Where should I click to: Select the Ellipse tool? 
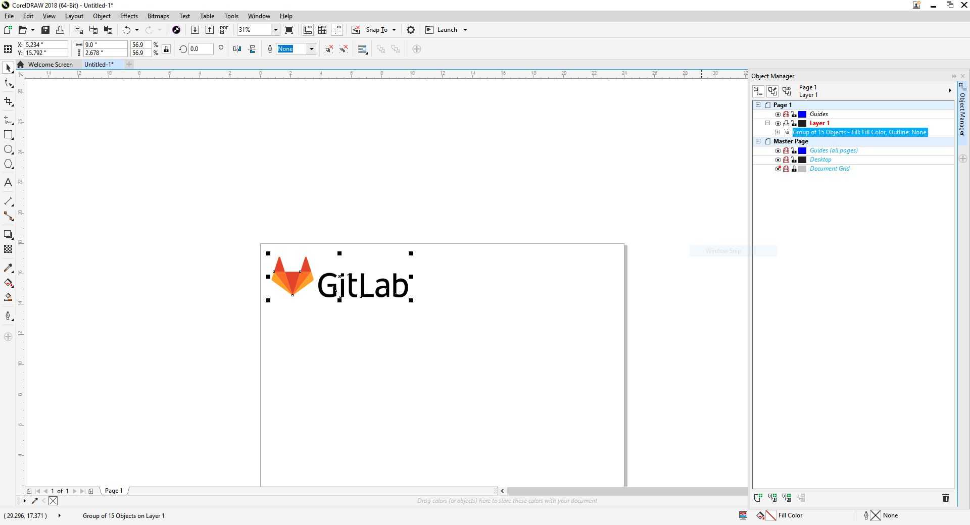[x=8, y=149]
